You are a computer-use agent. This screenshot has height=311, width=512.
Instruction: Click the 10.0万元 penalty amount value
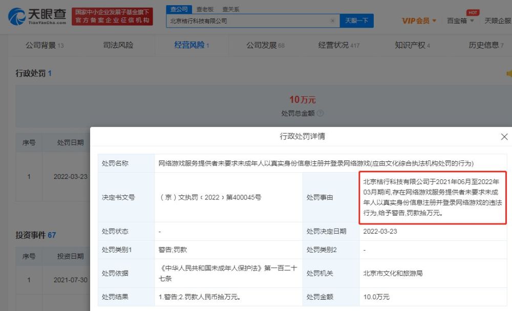point(376,297)
